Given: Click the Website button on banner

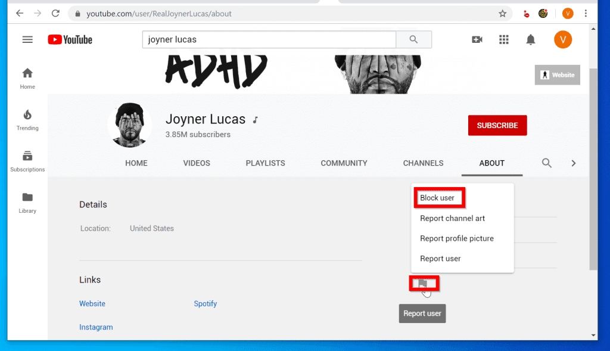Looking at the screenshot, I should 557,74.
